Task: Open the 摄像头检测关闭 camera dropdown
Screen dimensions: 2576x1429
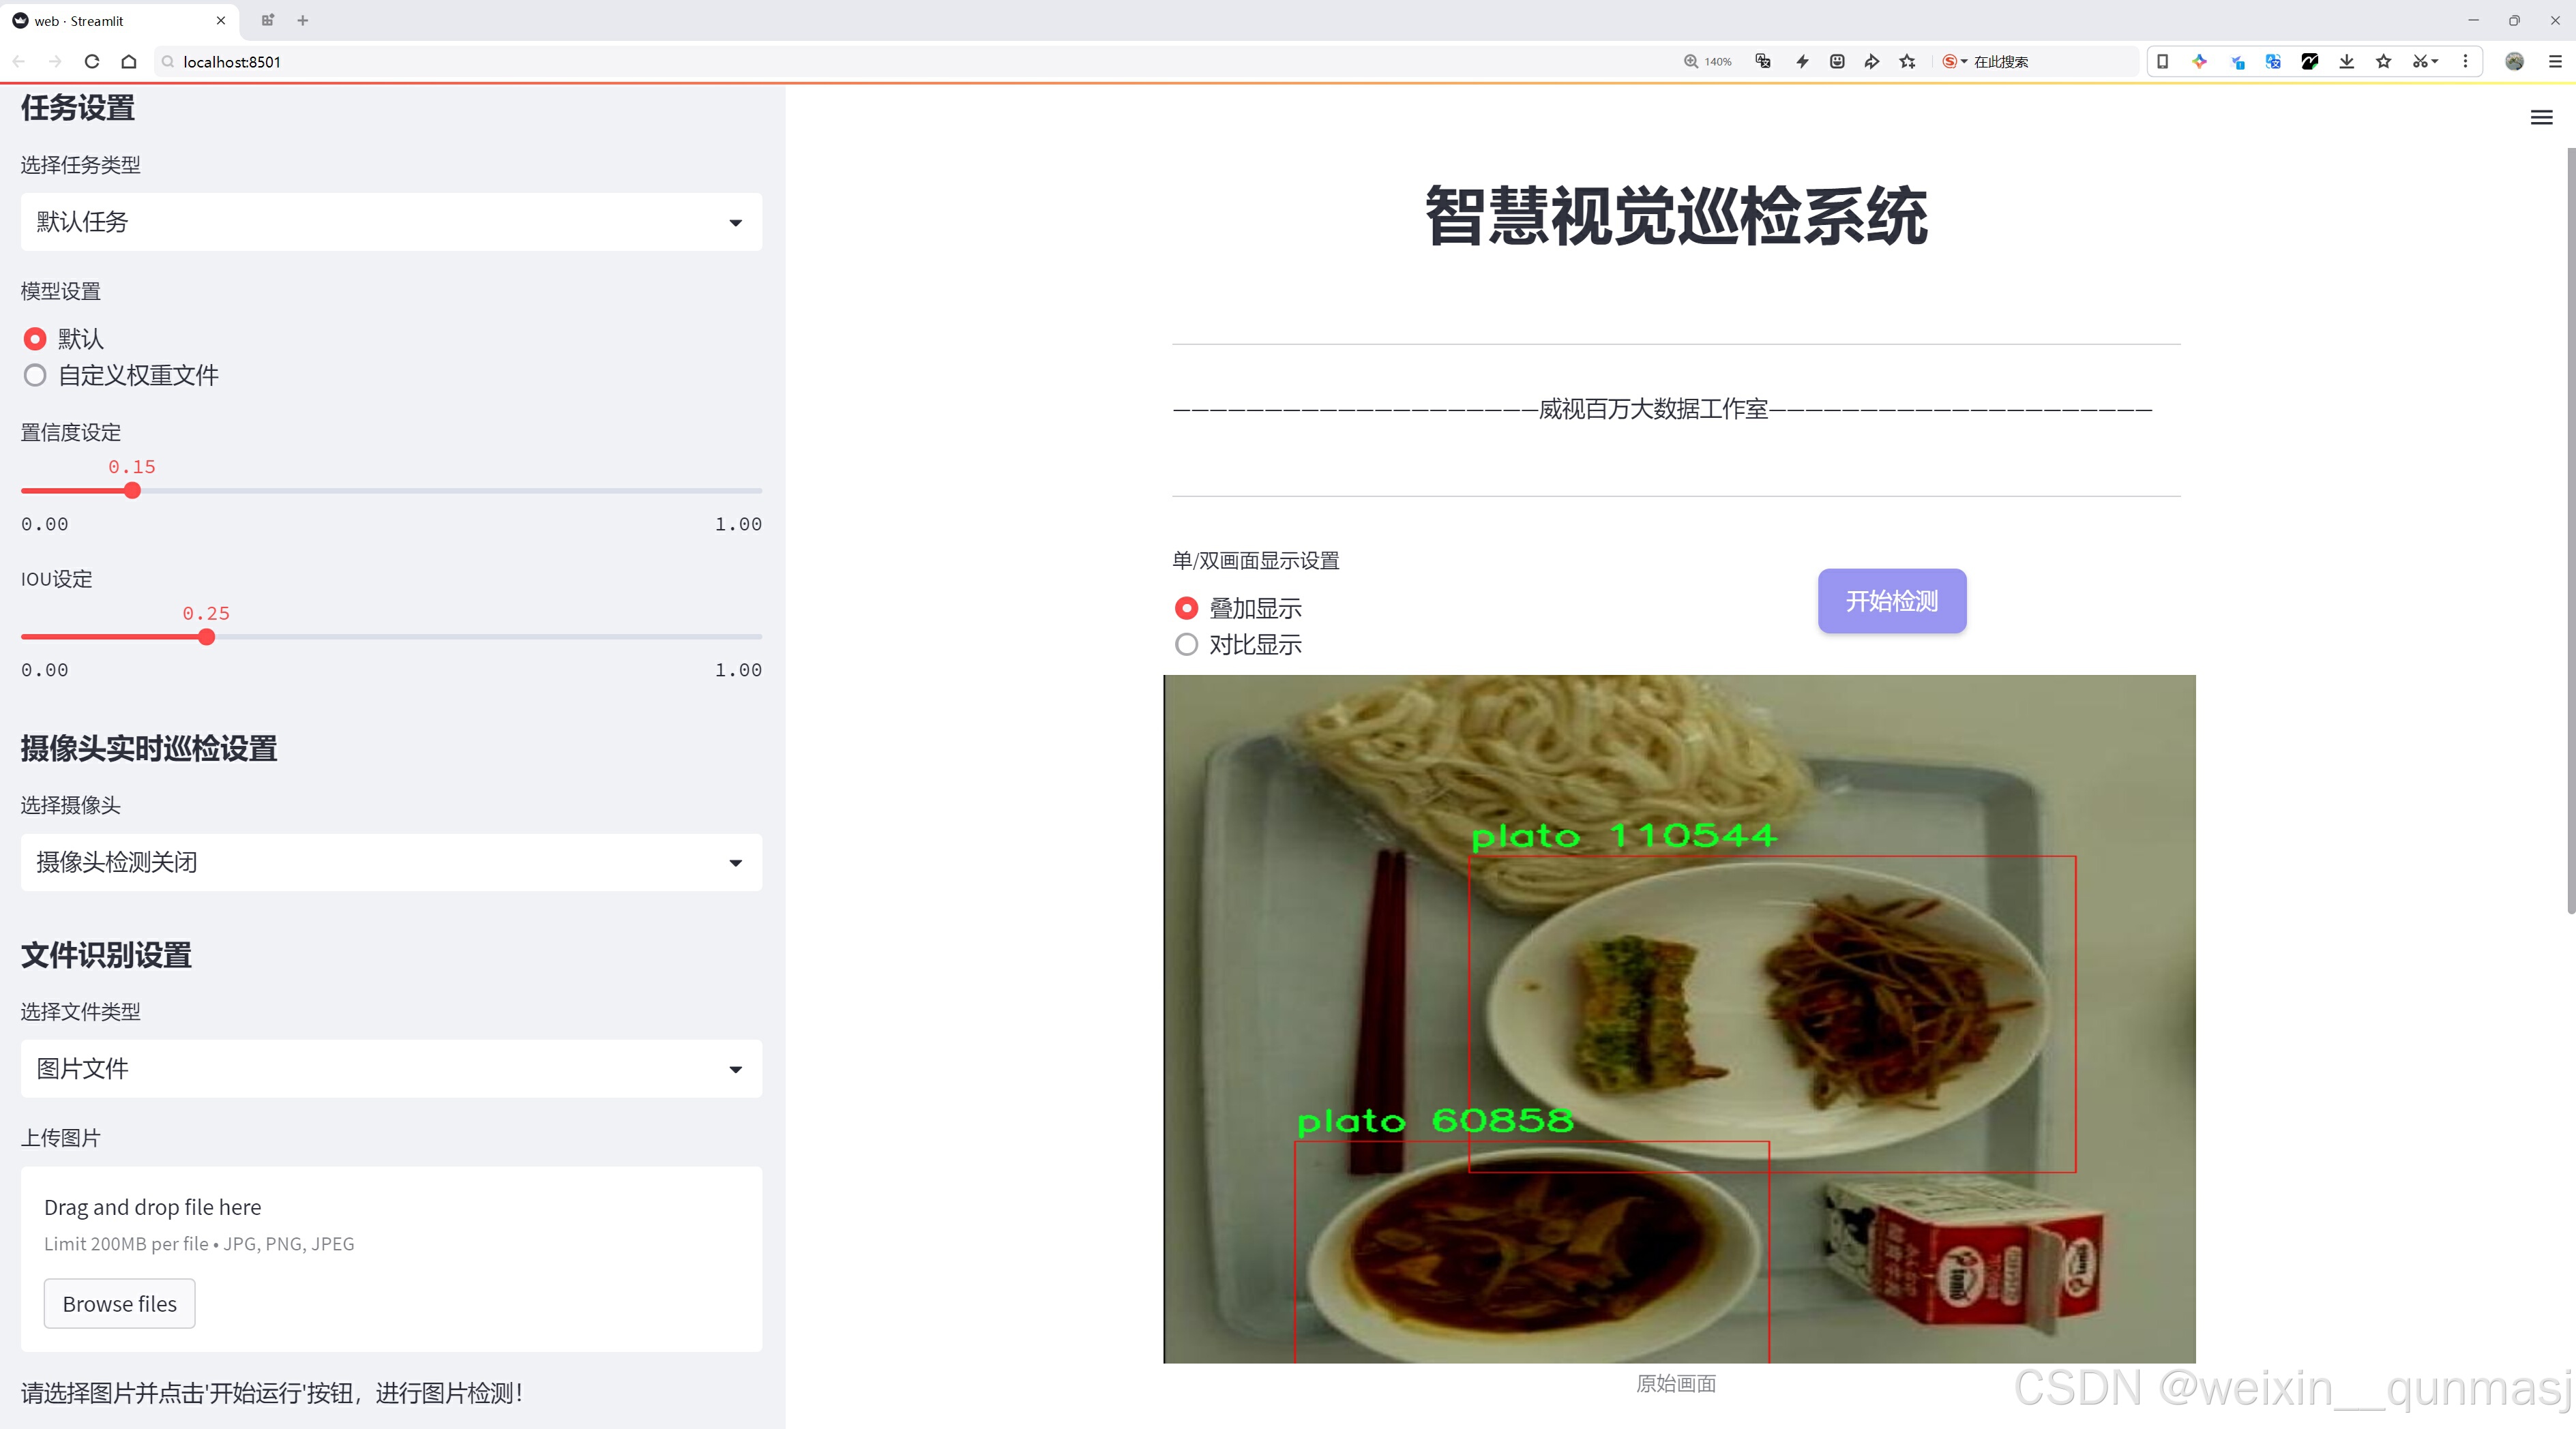Action: pos(391,862)
